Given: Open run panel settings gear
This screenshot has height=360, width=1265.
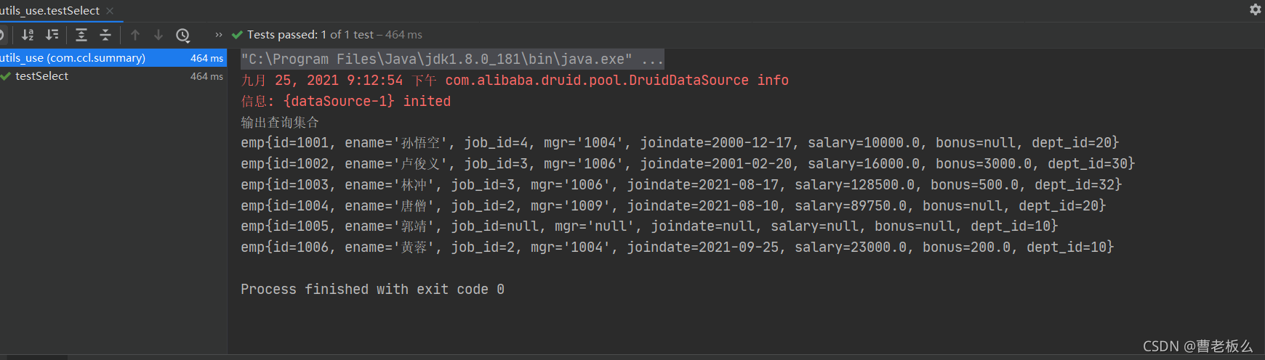Looking at the screenshot, I should tap(1256, 9).
